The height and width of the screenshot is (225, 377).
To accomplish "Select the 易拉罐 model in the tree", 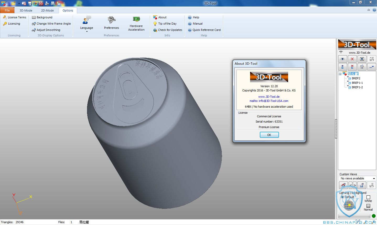I will [x=353, y=74].
